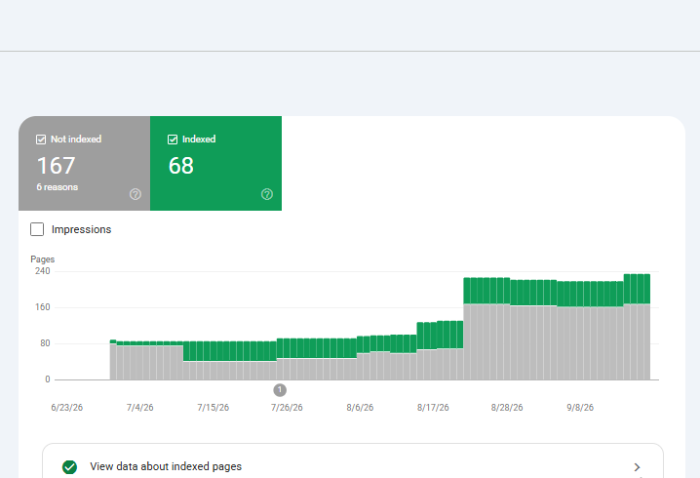Open View data about indexed pages

(353, 466)
